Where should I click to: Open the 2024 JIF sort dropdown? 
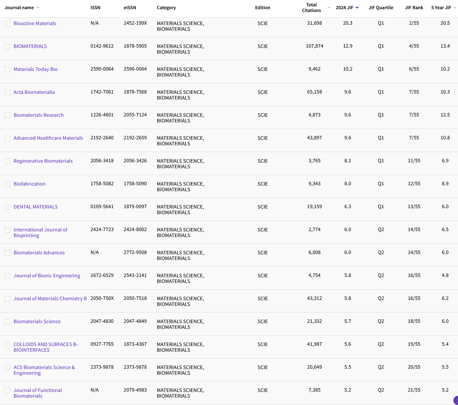click(x=356, y=7)
